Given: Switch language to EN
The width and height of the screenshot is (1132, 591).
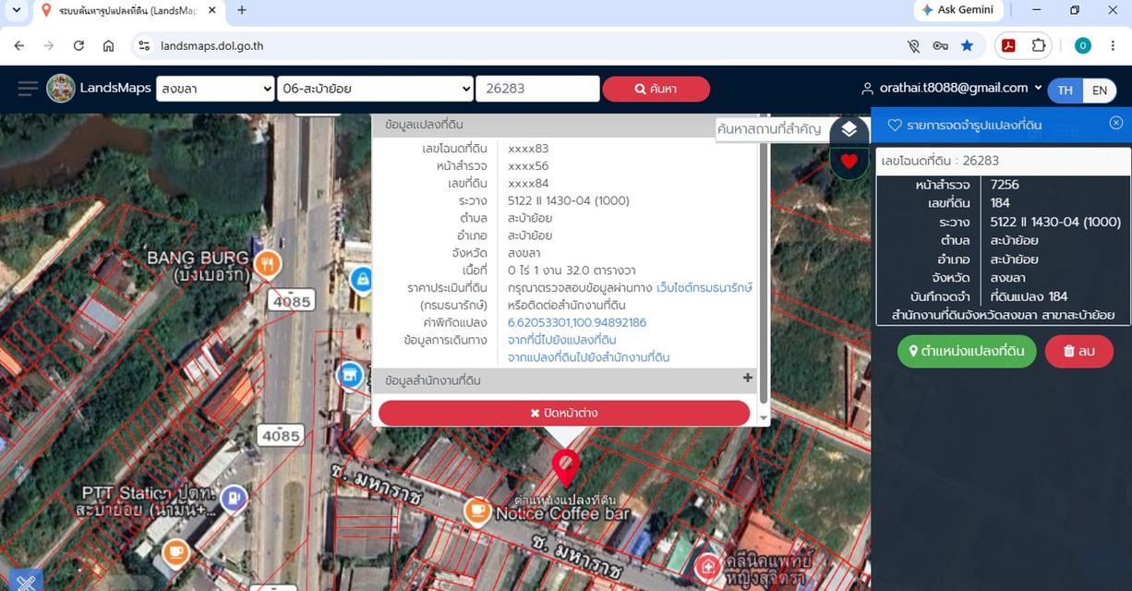Looking at the screenshot, I should 1099,90.
